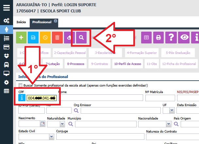Click the purple grid view toolbar button
The width and height of the screenshot is (199, 144).
(x=146, y=38)
